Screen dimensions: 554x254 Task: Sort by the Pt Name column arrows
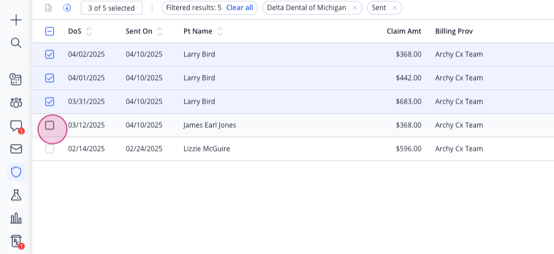[x=220, y=32]
